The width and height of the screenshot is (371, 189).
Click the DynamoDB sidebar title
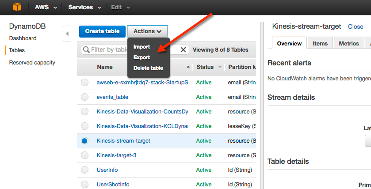pyautogui.click(x=27, y=26)
